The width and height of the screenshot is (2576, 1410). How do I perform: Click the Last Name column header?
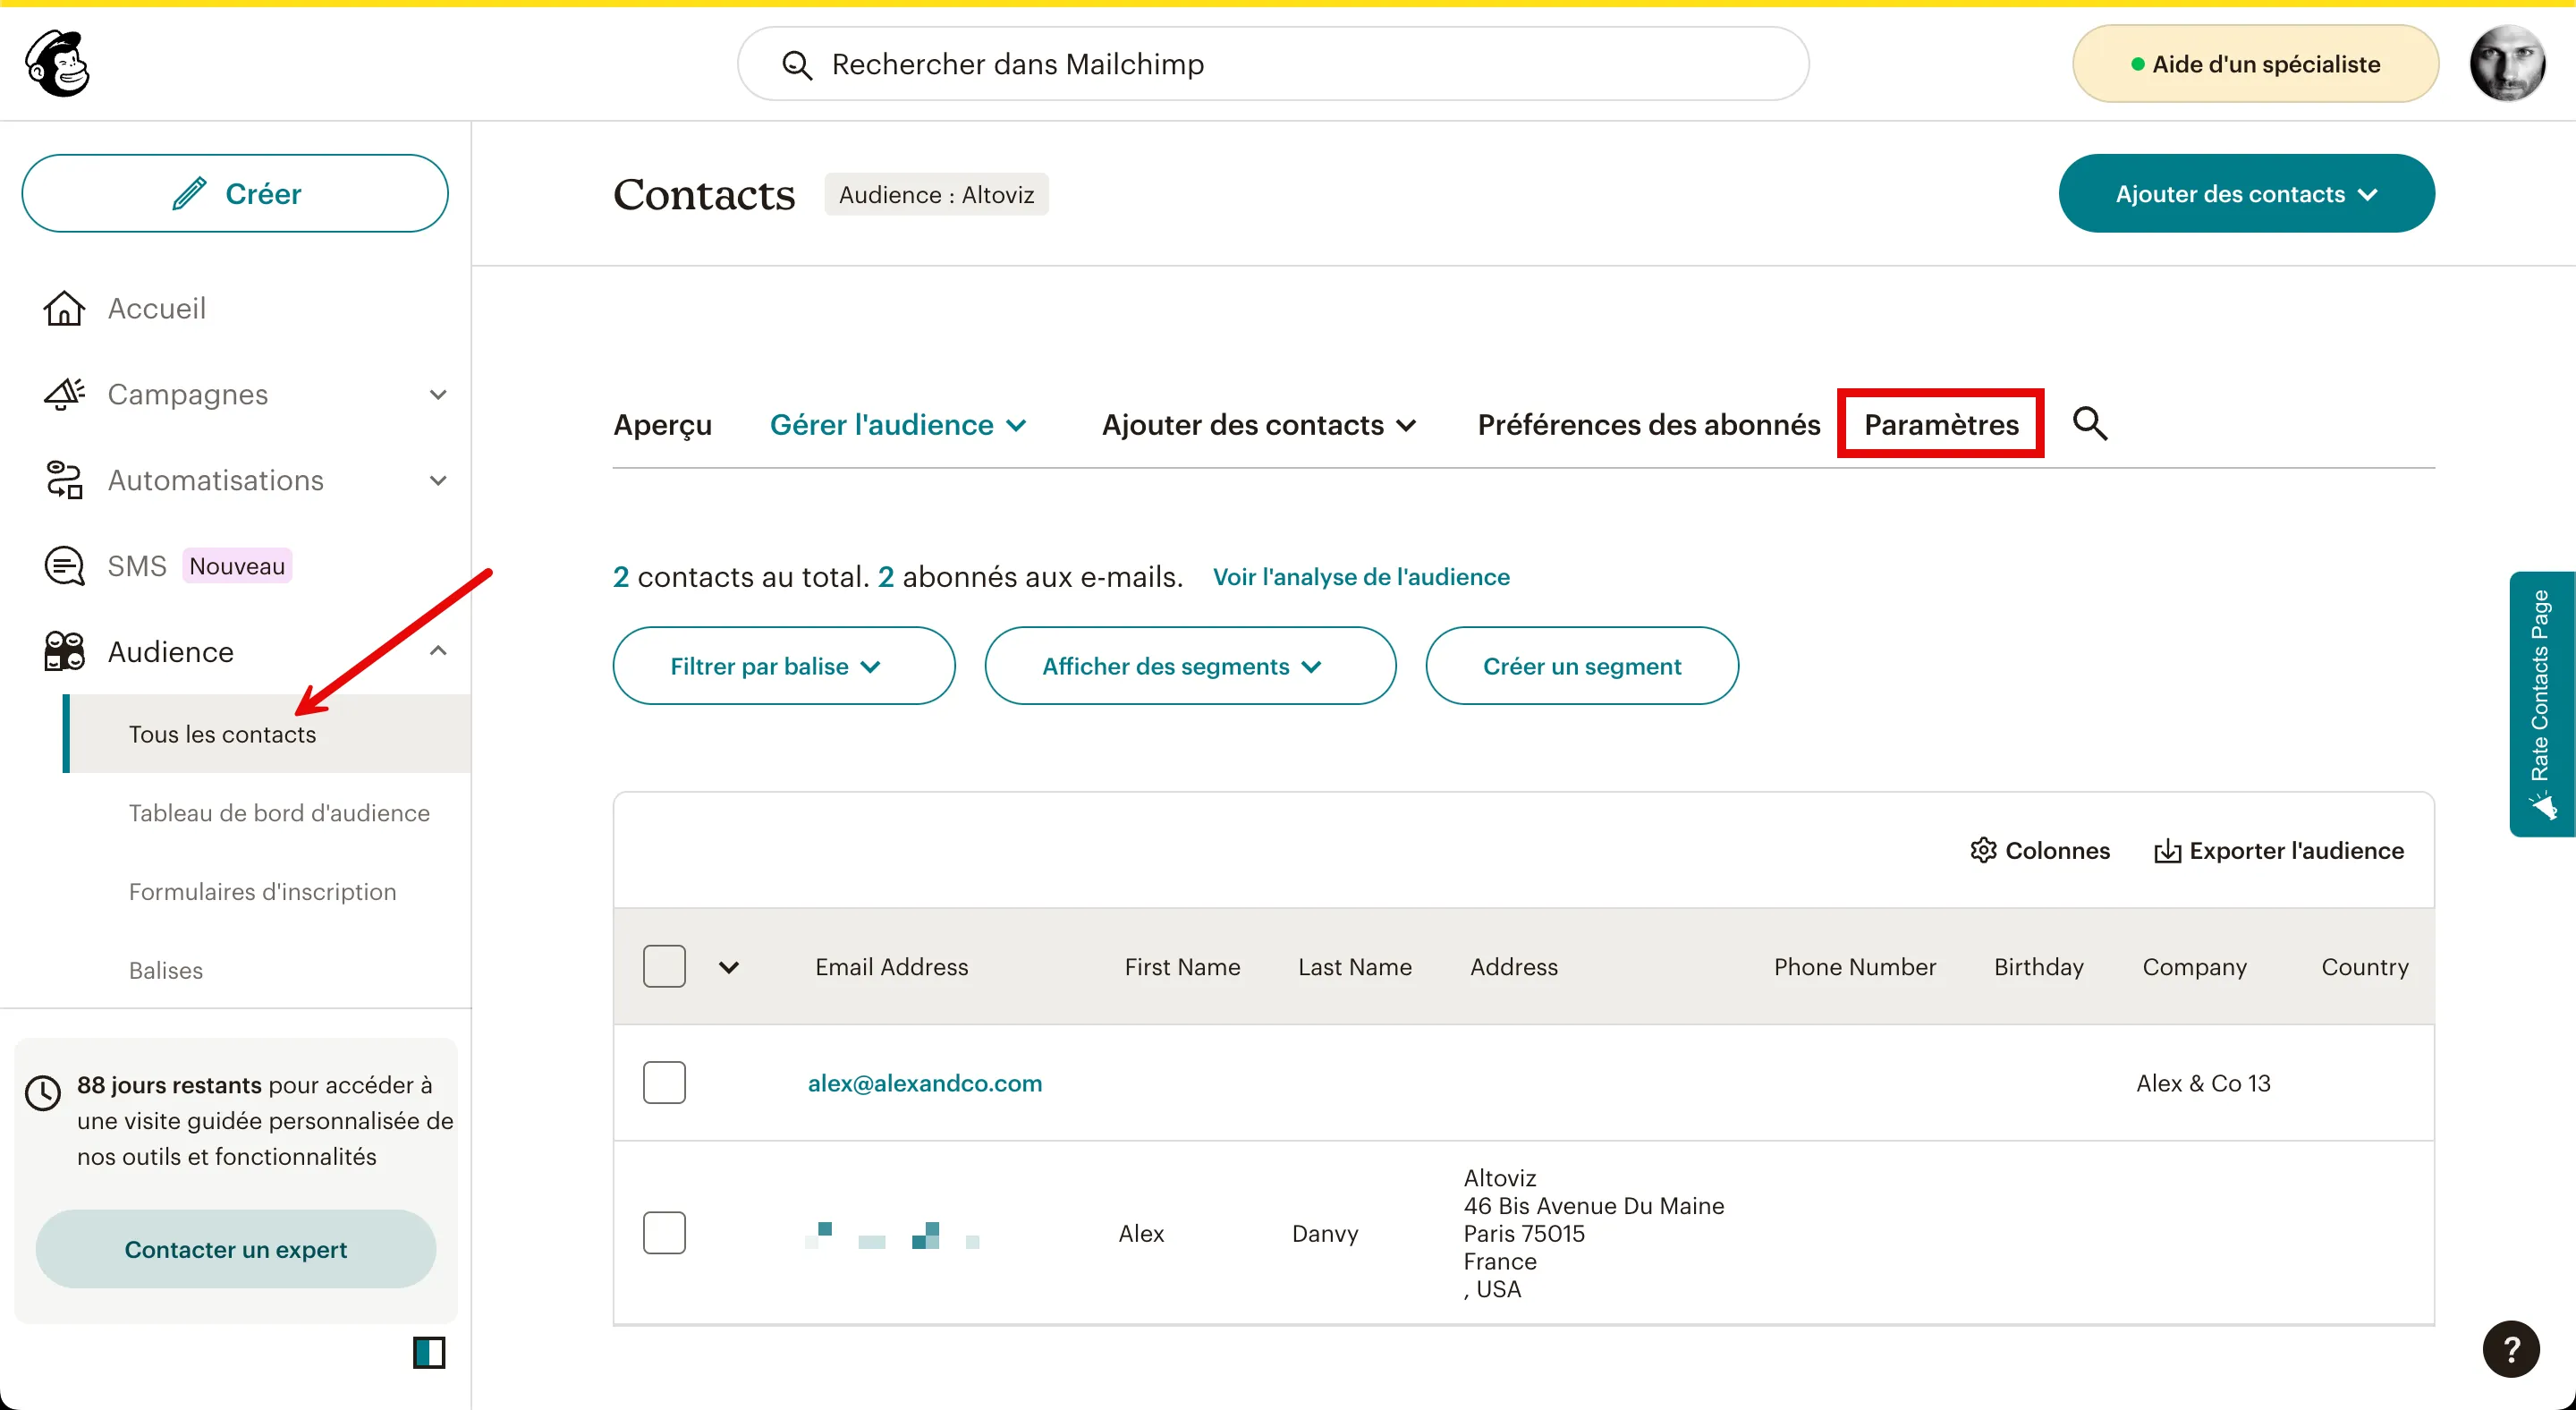click(x=1355, y=967)
